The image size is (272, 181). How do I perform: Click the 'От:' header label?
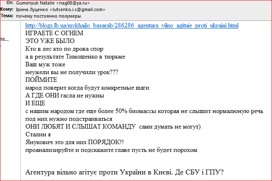click(10, 3)
